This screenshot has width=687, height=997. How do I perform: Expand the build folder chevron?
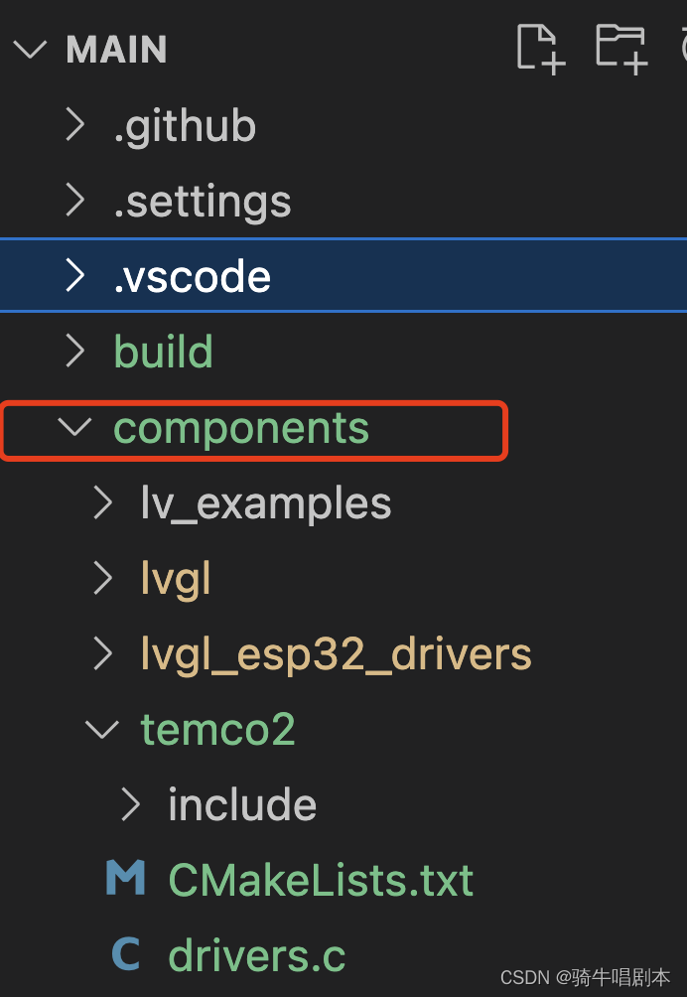pyautogui.click(x=75, y=351)
